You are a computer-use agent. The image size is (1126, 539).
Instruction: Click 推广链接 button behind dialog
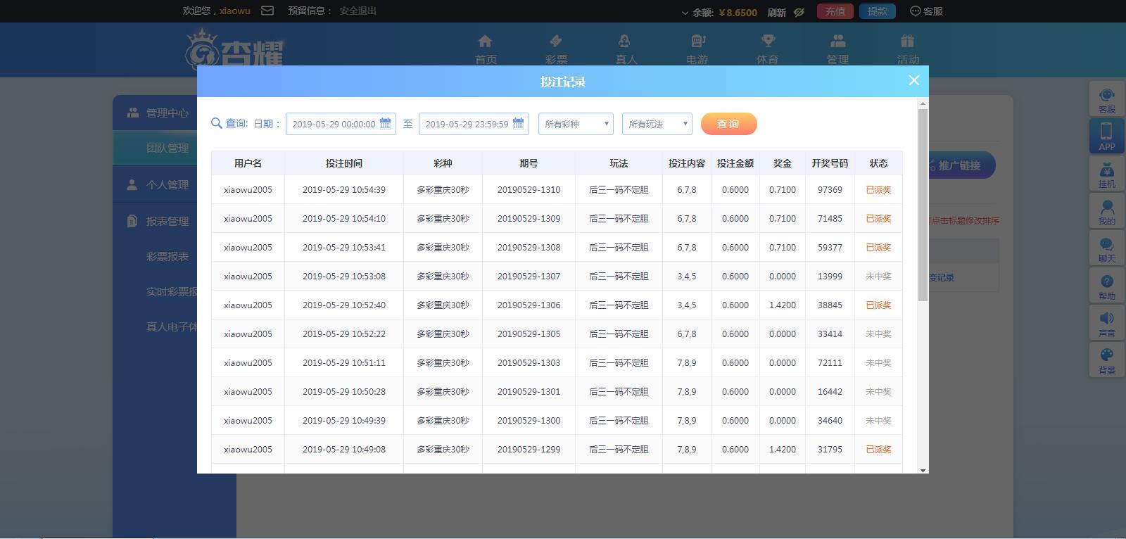[961, 165]
